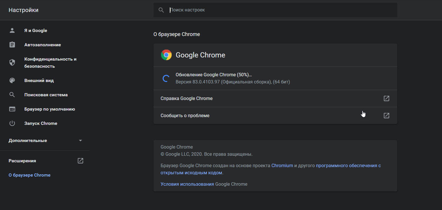
Task: Click the browser window icon for Браузер по умолчанию
Action: 12,109
